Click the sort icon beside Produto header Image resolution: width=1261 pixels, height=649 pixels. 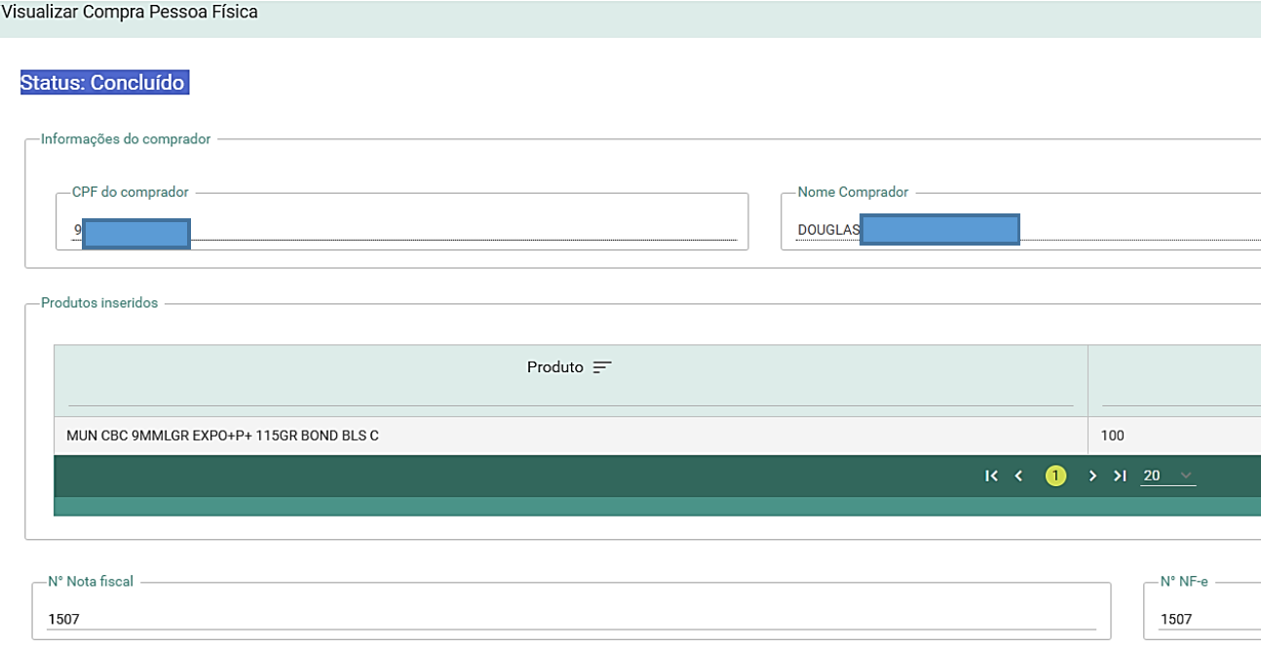click(602, 367)
